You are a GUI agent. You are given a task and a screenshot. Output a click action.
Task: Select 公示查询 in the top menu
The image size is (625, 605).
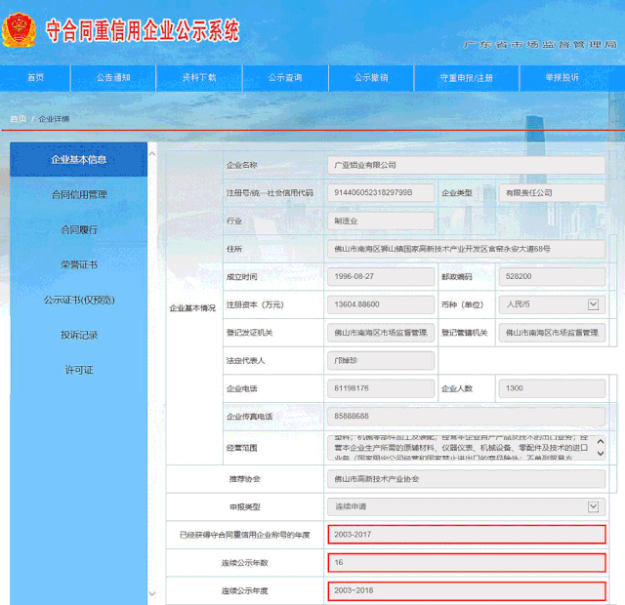pos(285,77)
